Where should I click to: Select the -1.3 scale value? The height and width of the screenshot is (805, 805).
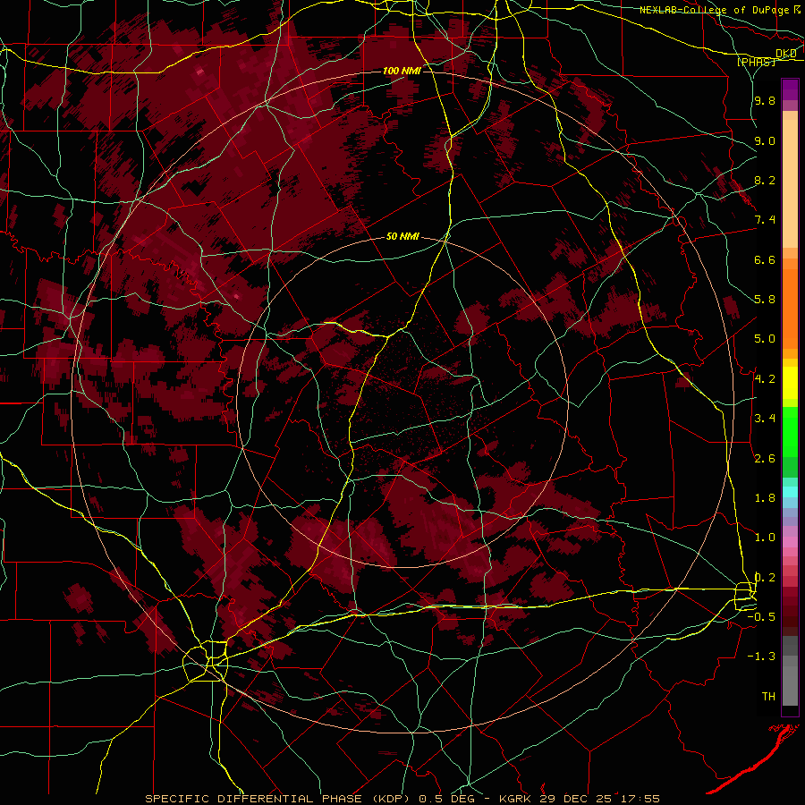761,657
